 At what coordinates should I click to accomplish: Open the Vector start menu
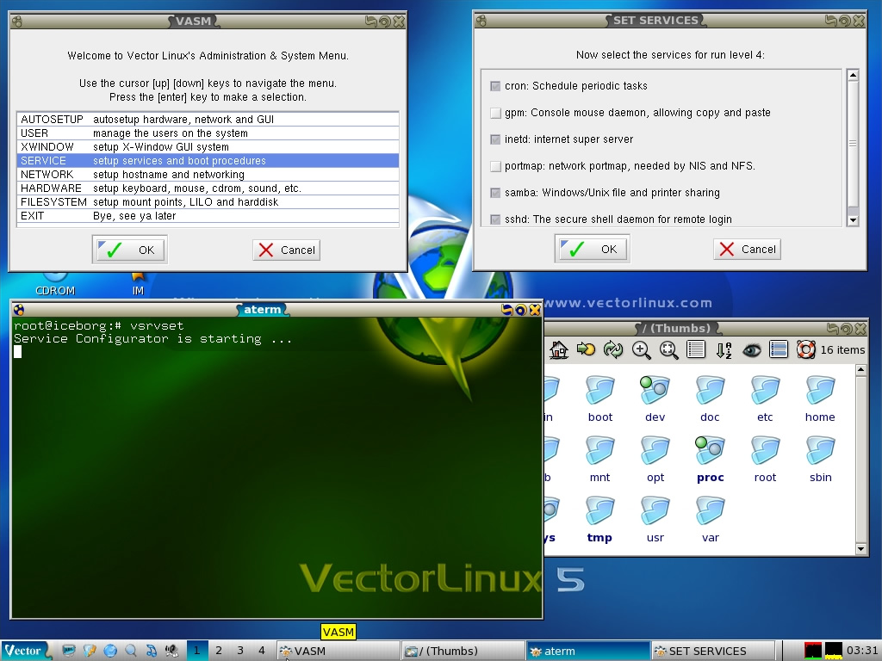coord(25,651)
